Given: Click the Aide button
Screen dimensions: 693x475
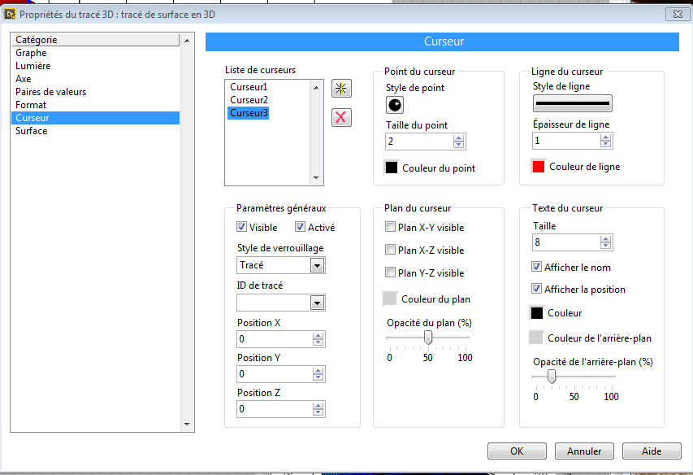Looking at the screenshot, I should point(652,451).
